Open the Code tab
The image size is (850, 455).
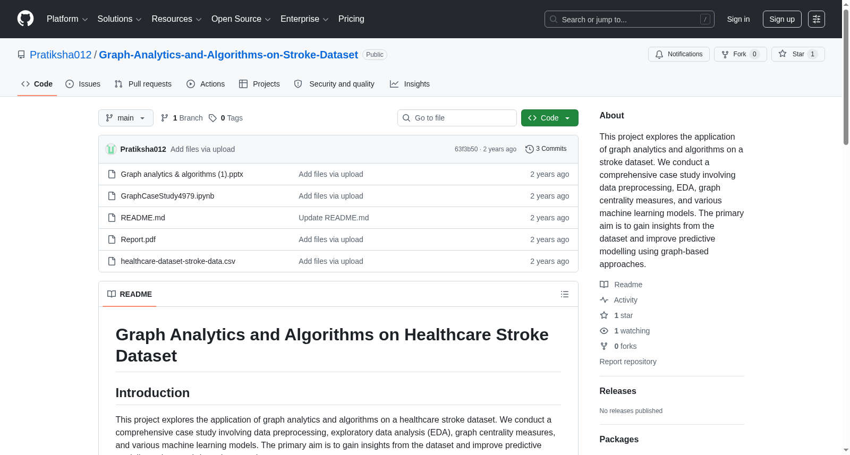click(37, 84)
